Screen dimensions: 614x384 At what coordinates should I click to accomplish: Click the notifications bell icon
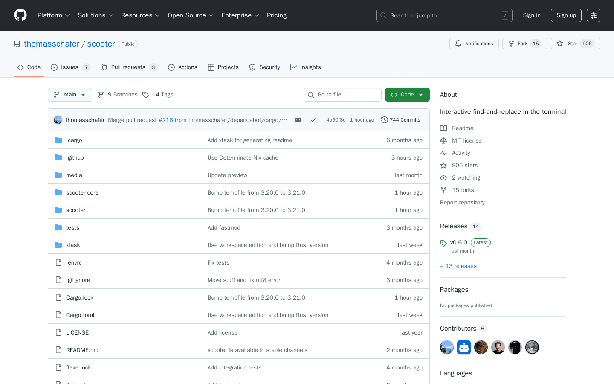pos(458,43)
